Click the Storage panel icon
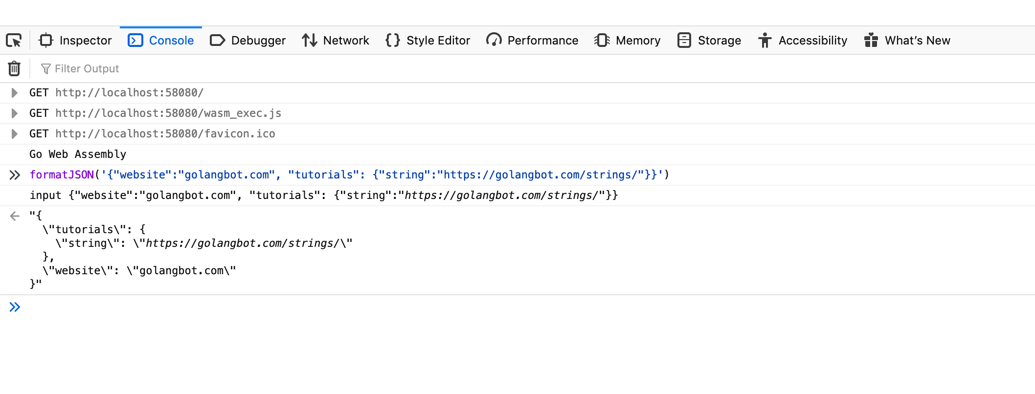The image size is (1035, 394). pyautogui.click(x=684, y=40)
